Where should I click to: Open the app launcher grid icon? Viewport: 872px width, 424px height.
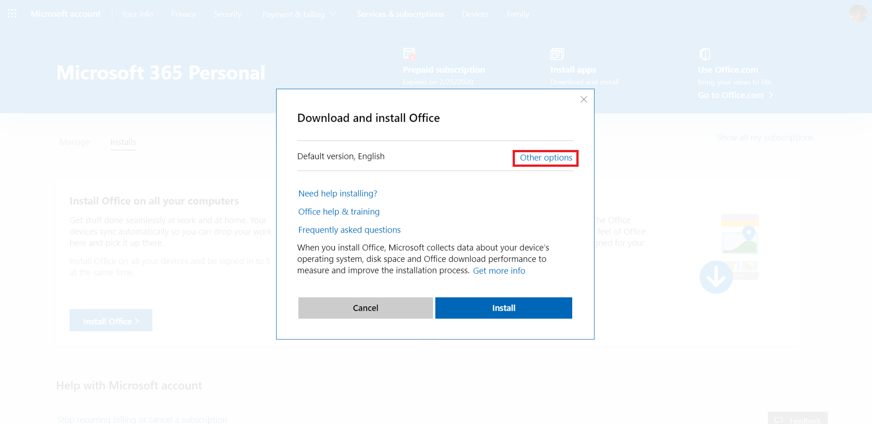pos(12,14)
